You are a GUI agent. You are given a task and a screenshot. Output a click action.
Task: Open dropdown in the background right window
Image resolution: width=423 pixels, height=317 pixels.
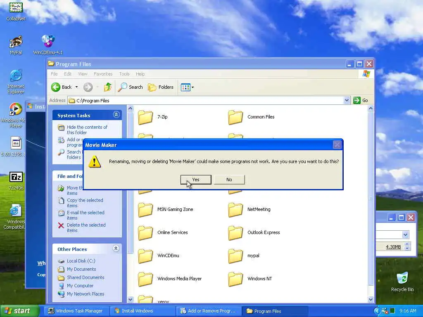pos(406,235)
